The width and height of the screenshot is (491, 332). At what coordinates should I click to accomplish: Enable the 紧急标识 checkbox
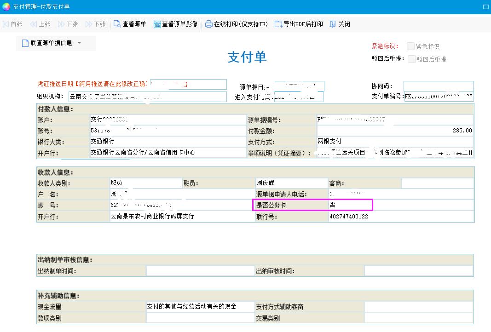pyautogui.click(x=410, y=46)
